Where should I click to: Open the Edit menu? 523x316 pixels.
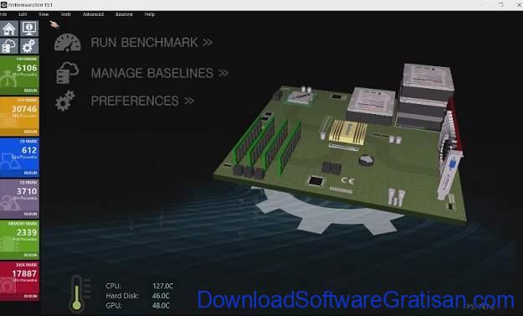point(23,14)
